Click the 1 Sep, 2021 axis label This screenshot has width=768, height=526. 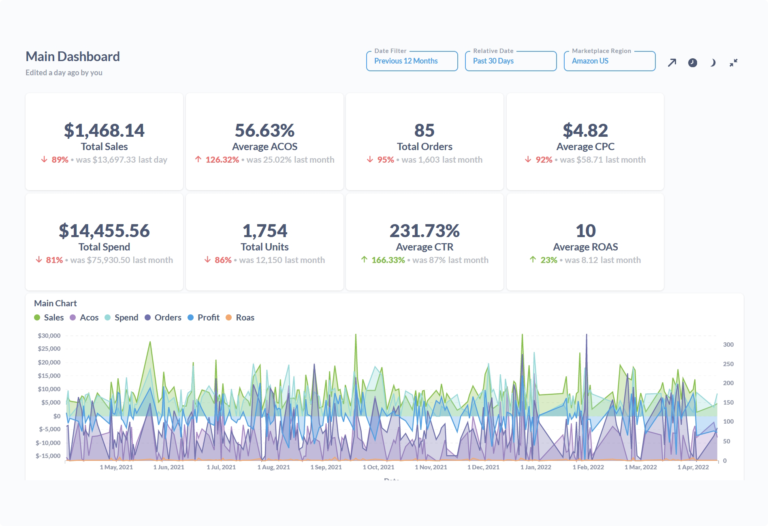point(326,467)
